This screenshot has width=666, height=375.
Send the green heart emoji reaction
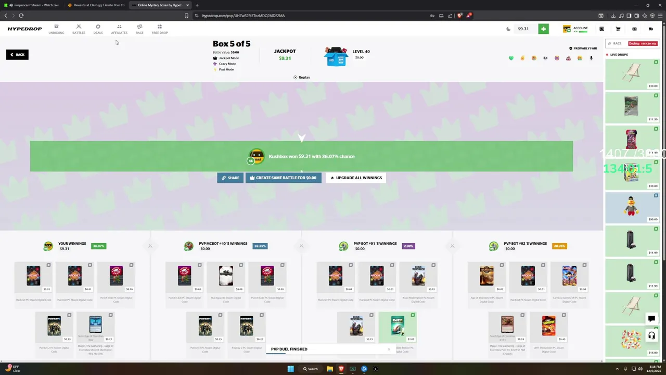pyautogui.click(x=511, y=58)
